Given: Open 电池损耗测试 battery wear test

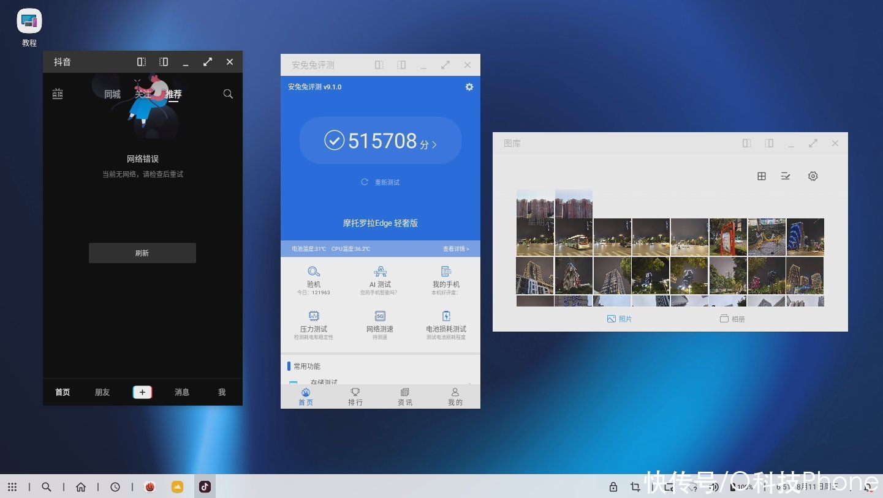Looking at the screenshot, I should [x=446, y=325].
